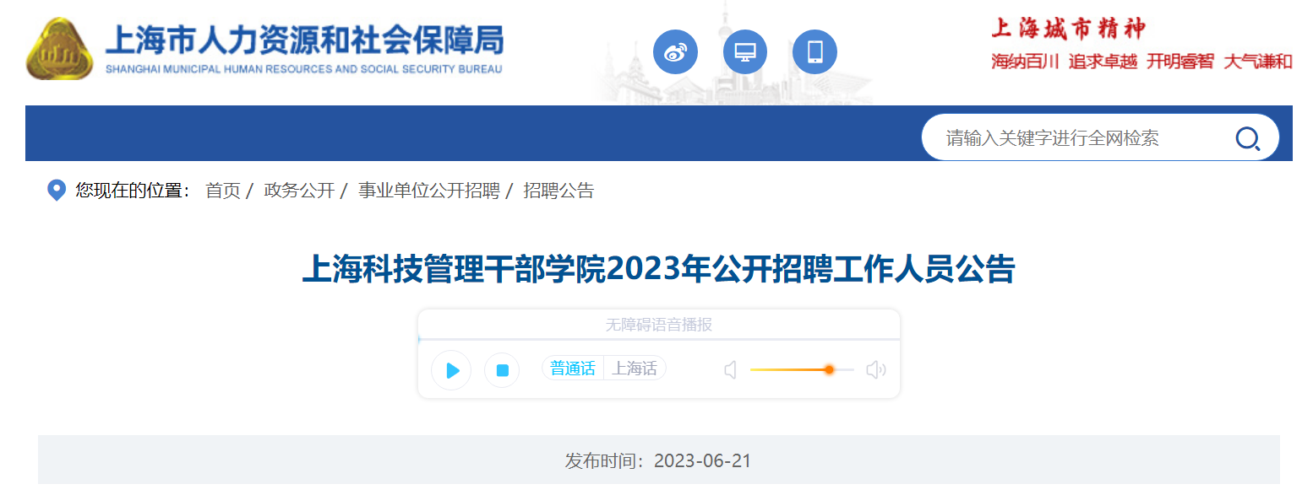Open 招聘公告 breadcrumb link
Image resolution: width=1313 pixels, height=495 pixels.
coord(558,191)
